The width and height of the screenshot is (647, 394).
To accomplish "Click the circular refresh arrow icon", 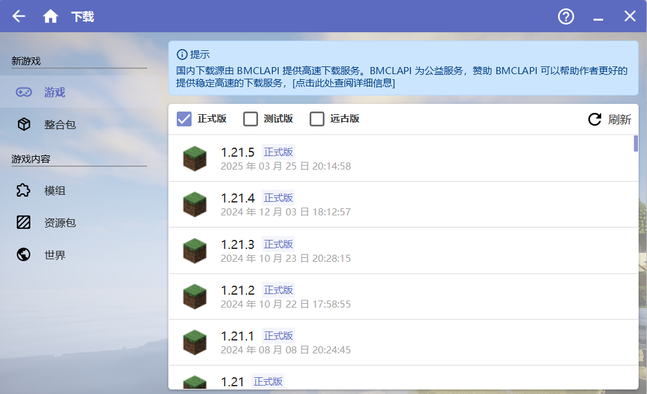I will coord(595,119).
